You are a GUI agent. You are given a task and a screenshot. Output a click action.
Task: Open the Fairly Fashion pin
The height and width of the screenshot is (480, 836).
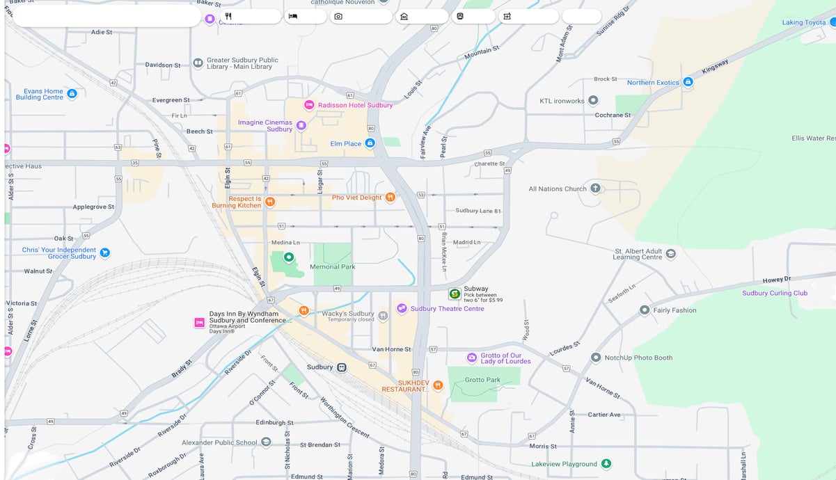(x=645, y=310)
